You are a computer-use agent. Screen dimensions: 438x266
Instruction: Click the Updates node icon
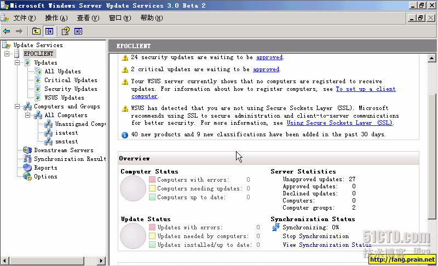[27, 62]
